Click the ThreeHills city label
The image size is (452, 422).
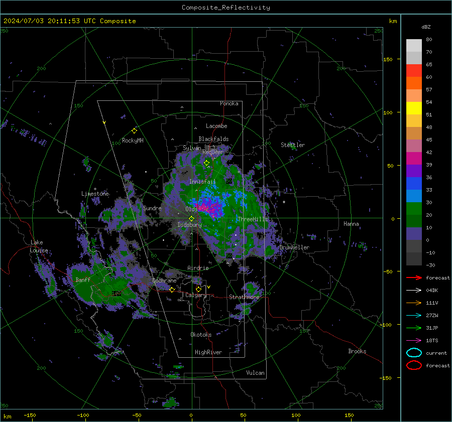(253, 219)
